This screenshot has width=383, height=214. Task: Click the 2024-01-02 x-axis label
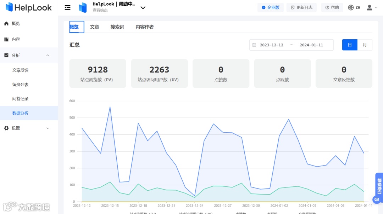[279, 206]
